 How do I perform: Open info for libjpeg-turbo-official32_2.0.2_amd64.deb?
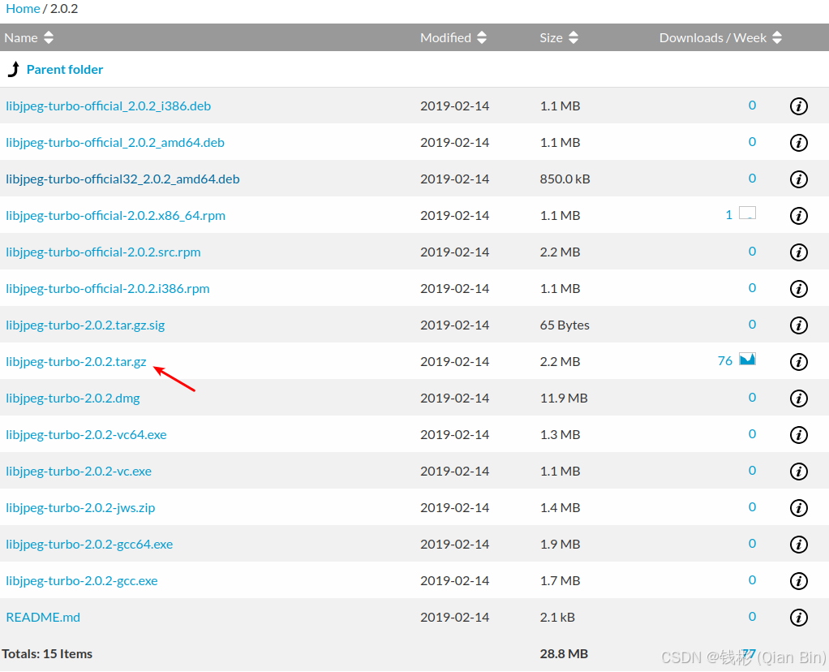click(x=798, y=179)
